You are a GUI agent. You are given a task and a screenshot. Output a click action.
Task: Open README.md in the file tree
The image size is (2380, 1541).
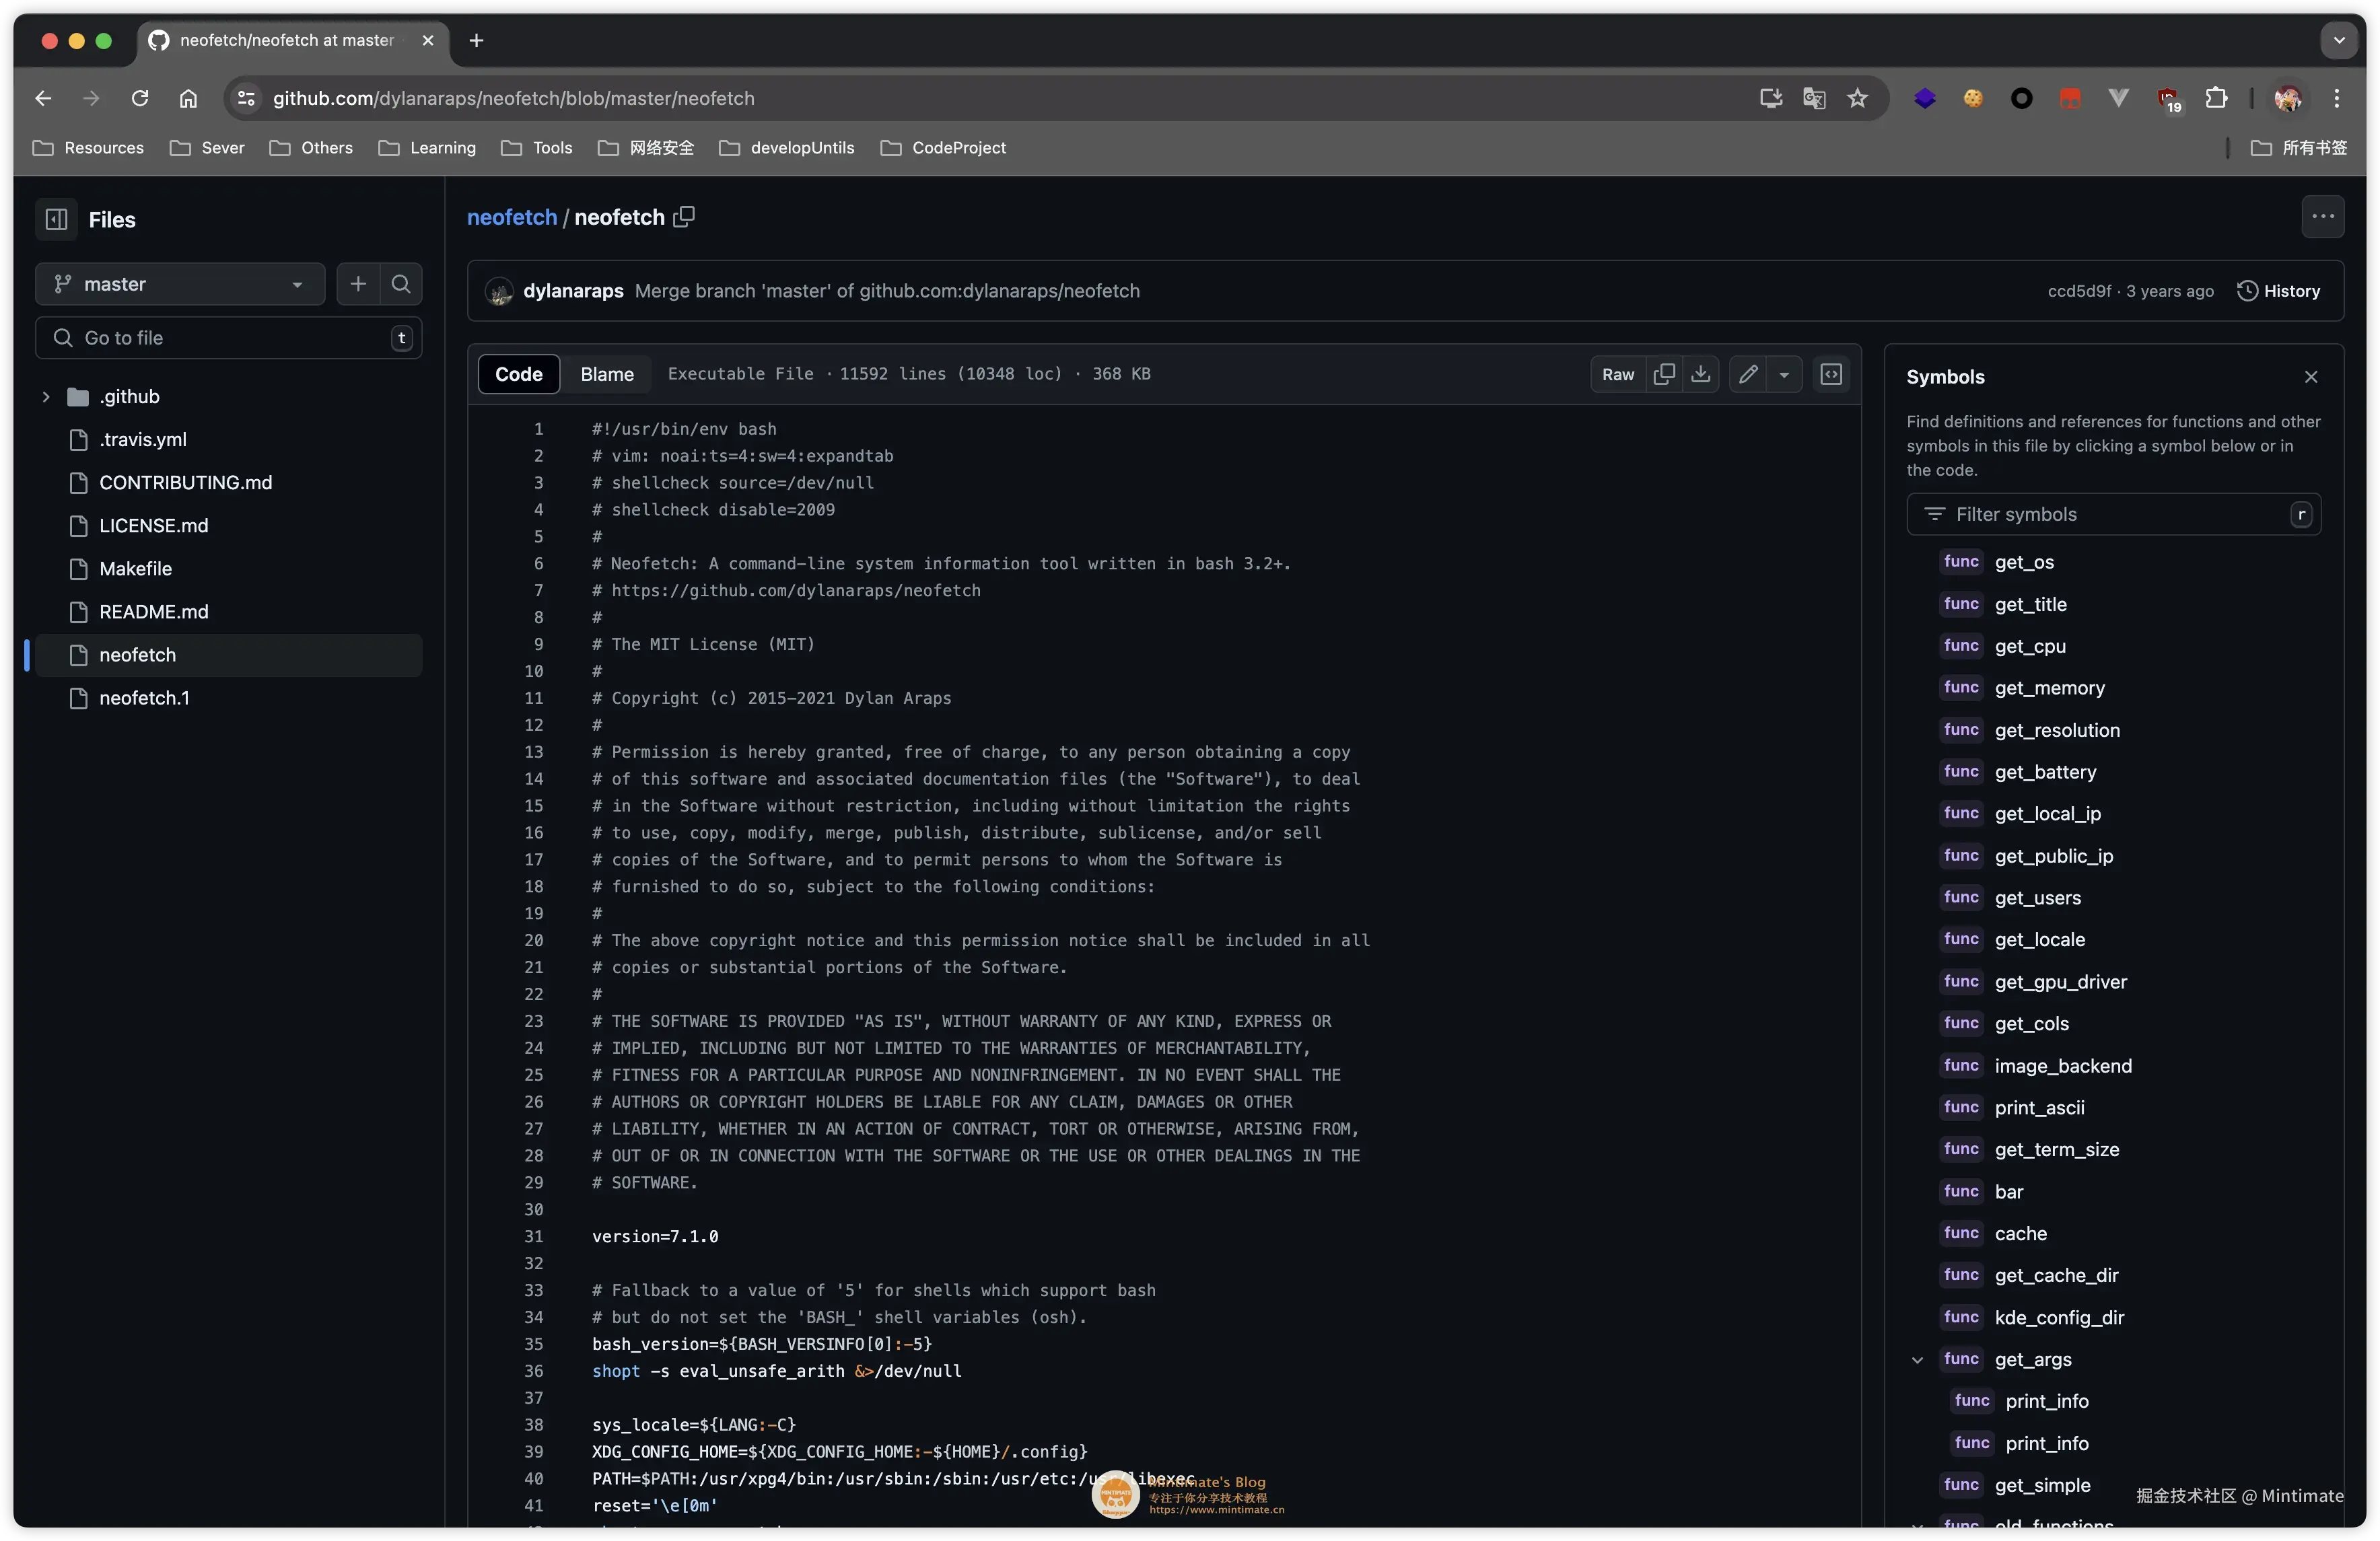tap(154, 612)
